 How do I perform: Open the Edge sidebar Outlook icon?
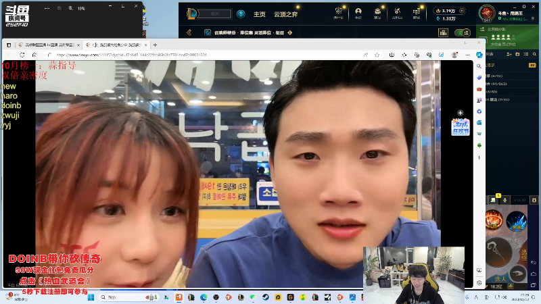click(x=479, y=122)
